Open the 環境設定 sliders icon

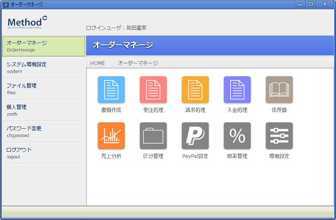[279, 136]
